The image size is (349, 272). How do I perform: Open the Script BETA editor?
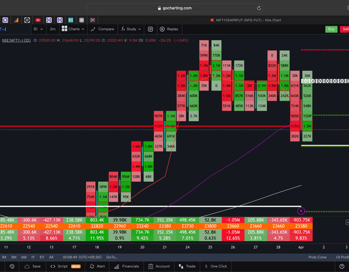click(x=65, y=266)
